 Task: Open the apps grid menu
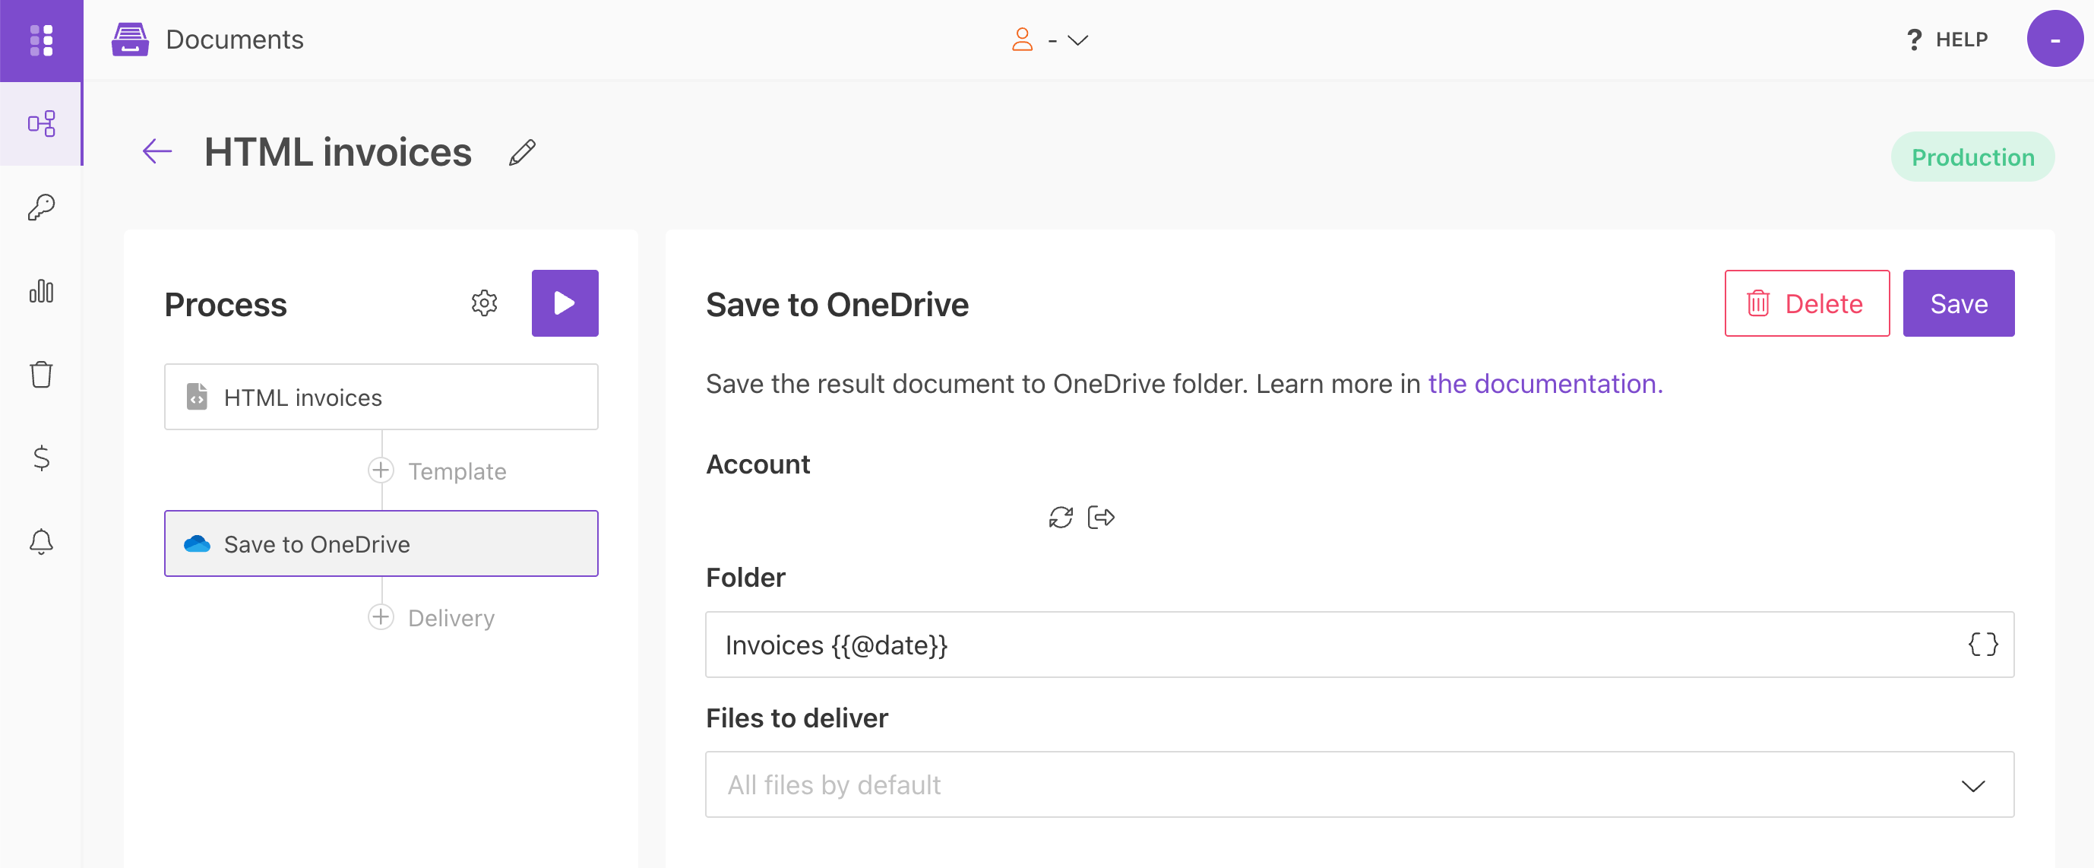[x=42, y=40]
